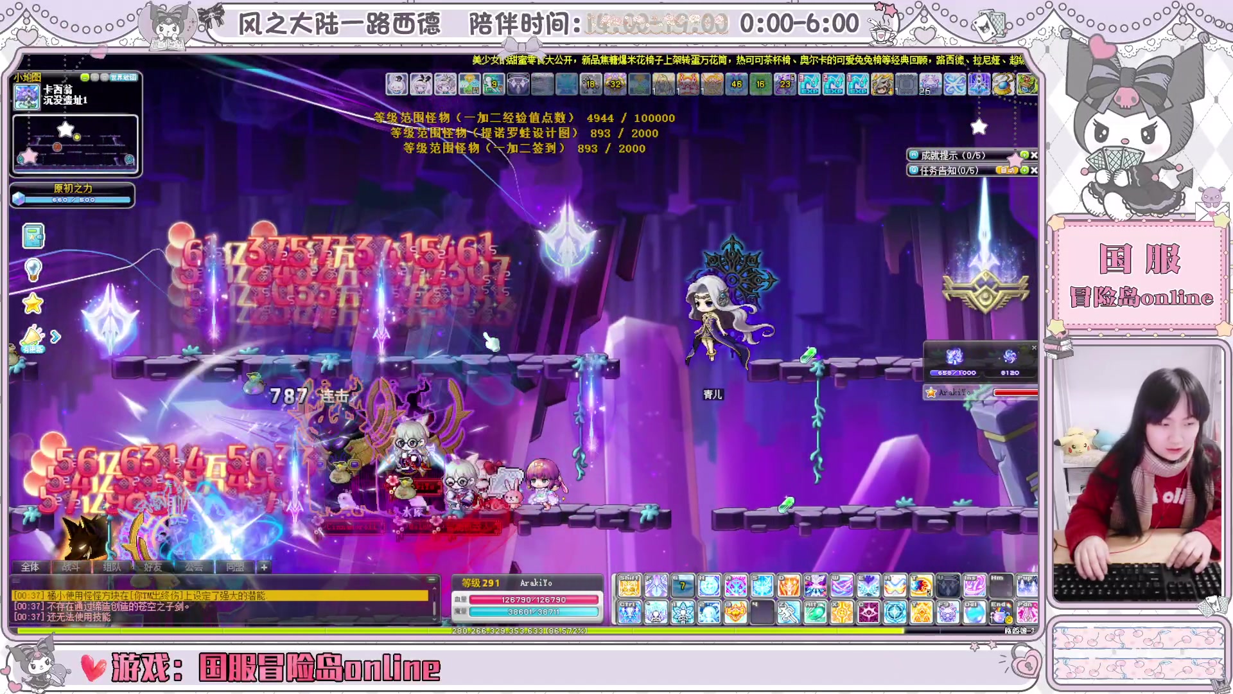The image size is (1233, 694).
Task: Click the X-key sun skill slot
Action: [841, 612]
